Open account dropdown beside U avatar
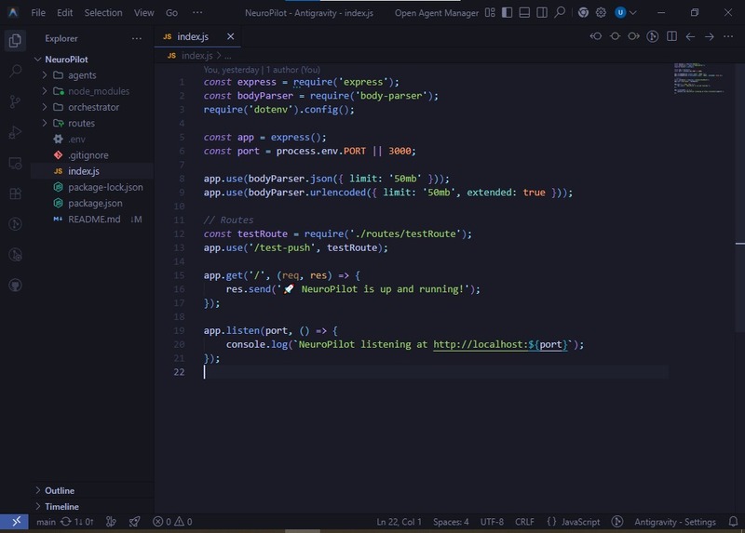 [x=632, y=13]
